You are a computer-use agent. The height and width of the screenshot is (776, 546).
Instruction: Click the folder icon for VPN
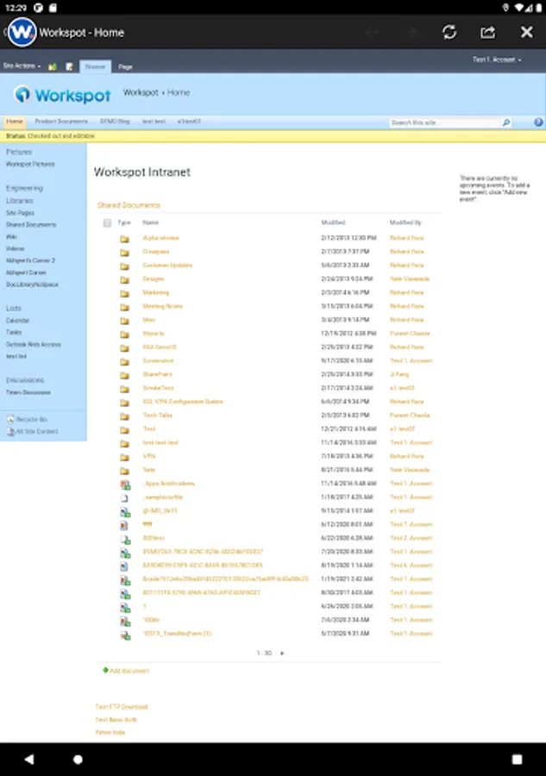pyautogui.click(x=124, y=457)
